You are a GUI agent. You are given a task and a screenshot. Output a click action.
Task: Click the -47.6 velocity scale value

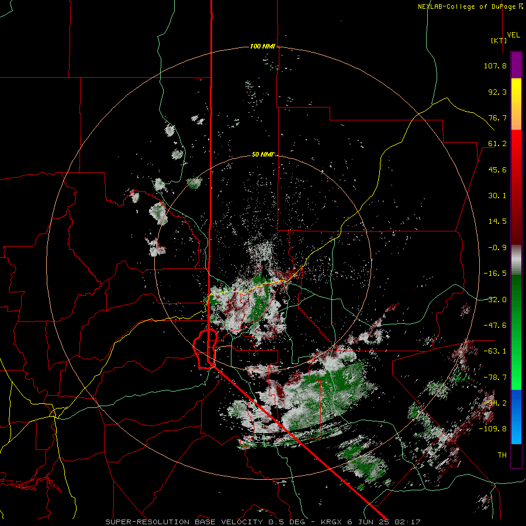[x=495, y=326]
